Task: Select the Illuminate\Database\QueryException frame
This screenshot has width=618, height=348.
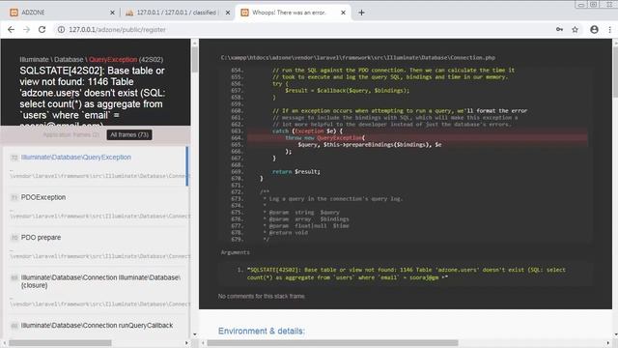Action: 96,166
